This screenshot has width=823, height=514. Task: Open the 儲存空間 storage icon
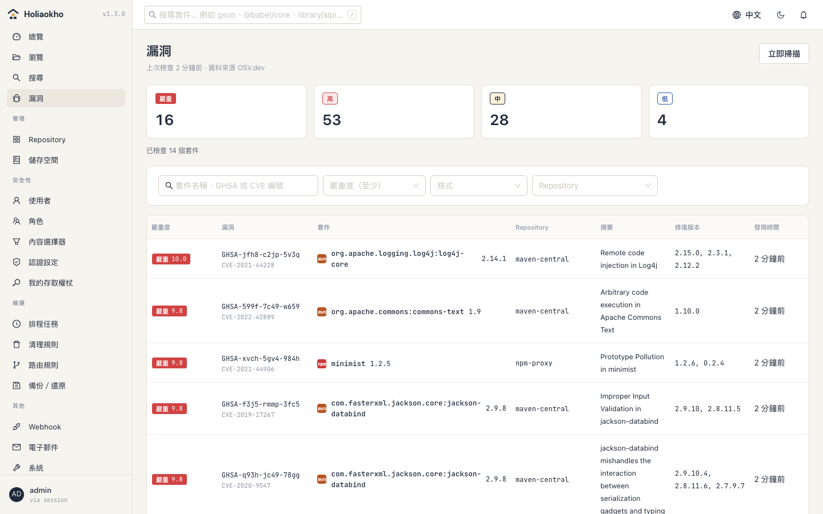click(x=17, y=160)
